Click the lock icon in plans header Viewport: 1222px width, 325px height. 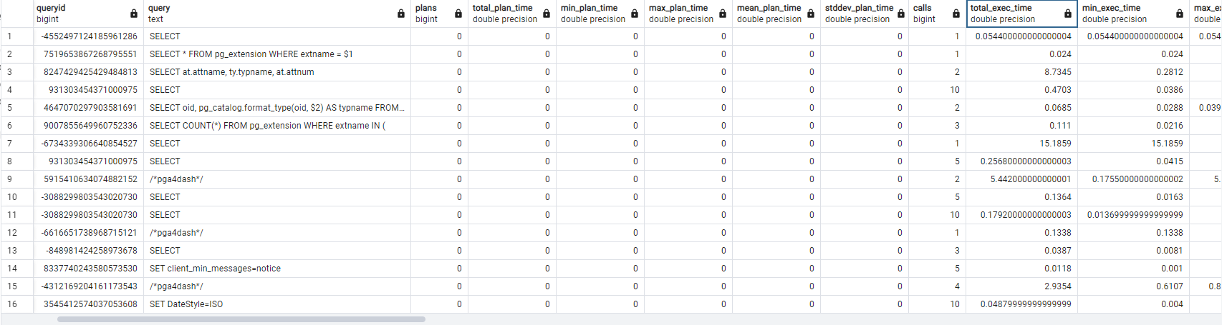tap(458, 14)
